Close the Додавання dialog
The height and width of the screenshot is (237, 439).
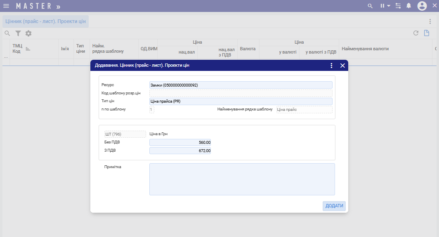tap(342, 66)
